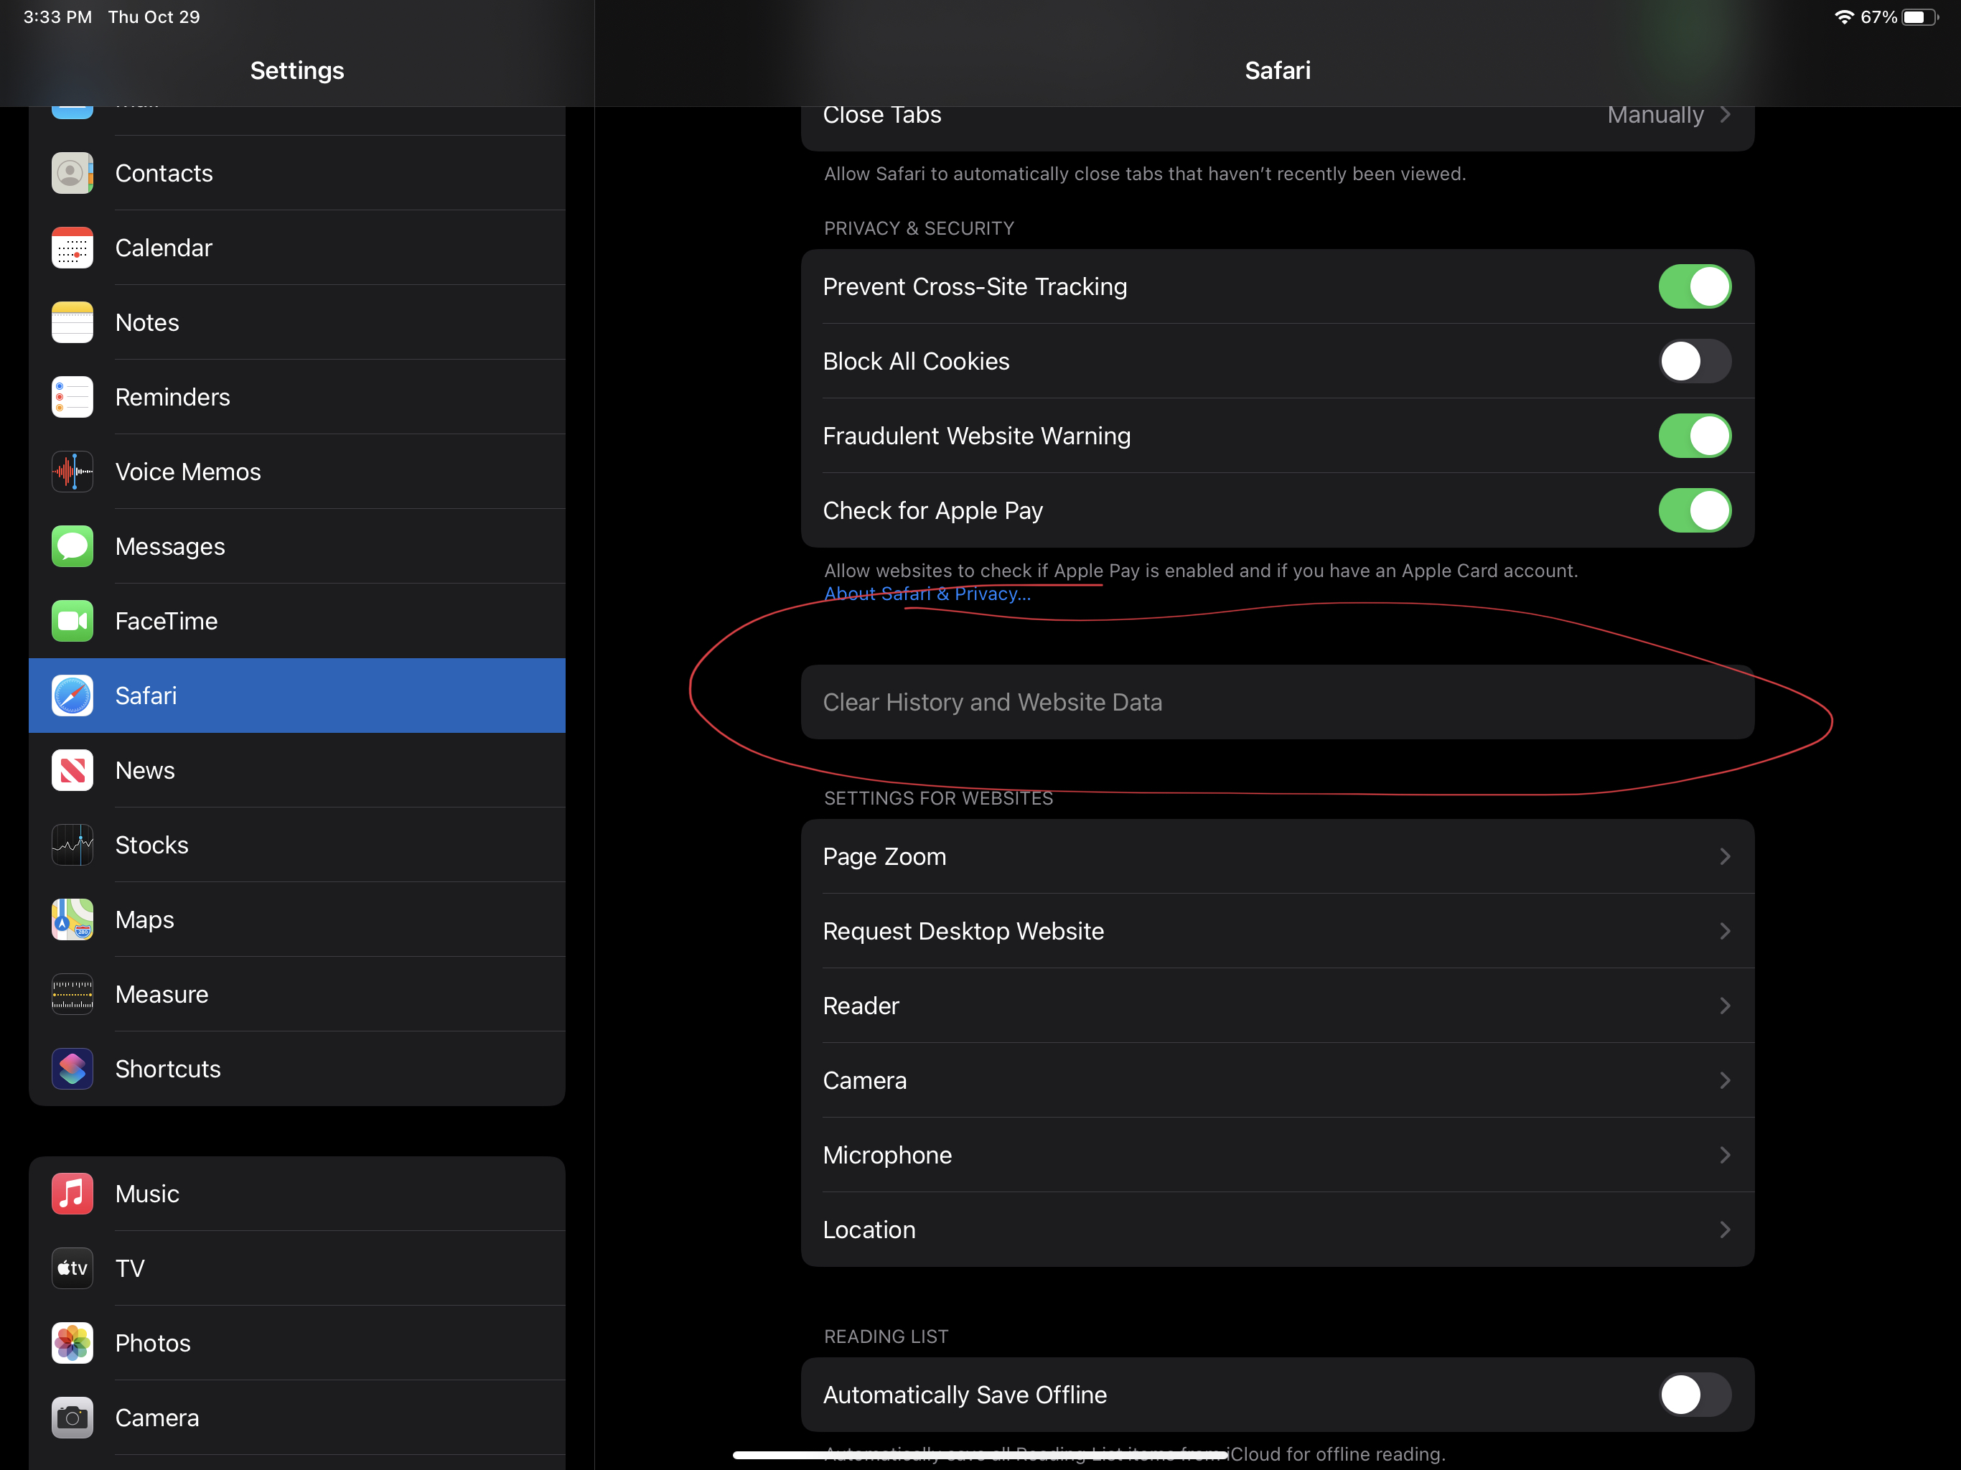1961x1470 pixels.
Task: Select Stocks in settings sidebar
Action: point(297,845)
